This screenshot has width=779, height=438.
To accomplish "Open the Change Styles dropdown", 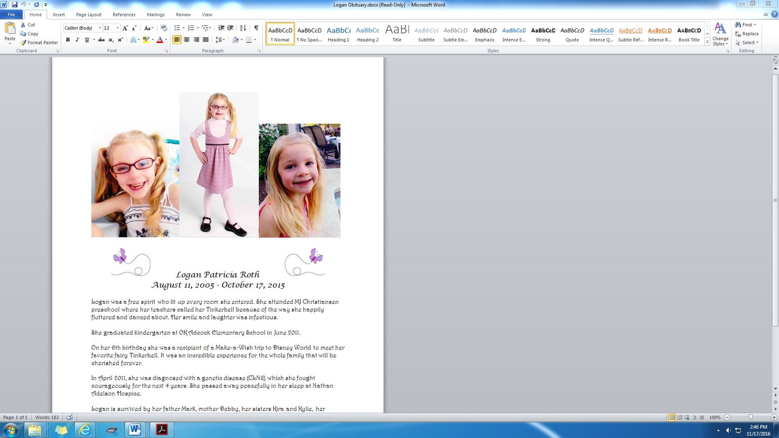I will tap(720, 35).
